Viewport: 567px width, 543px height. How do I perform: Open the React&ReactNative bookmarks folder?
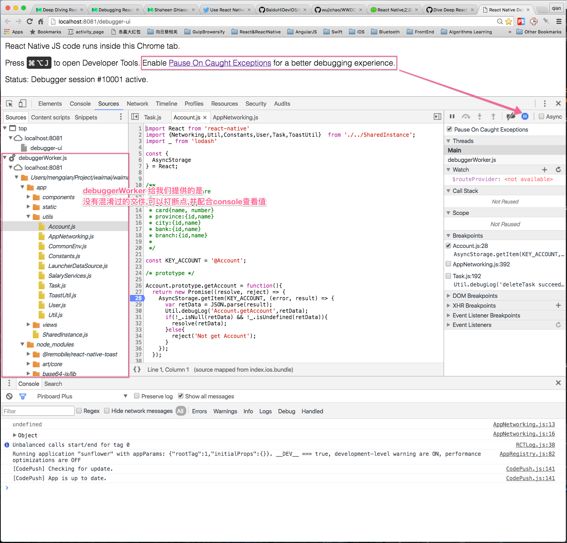coord(256,32)
